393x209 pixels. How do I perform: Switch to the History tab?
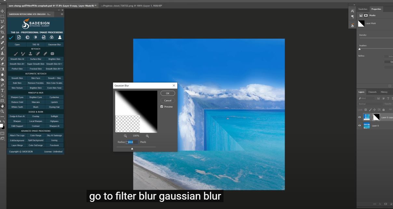click(384, 92)
